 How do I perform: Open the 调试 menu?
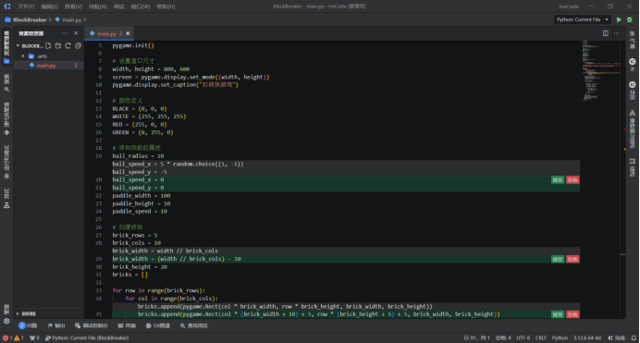tap(118, 6)
